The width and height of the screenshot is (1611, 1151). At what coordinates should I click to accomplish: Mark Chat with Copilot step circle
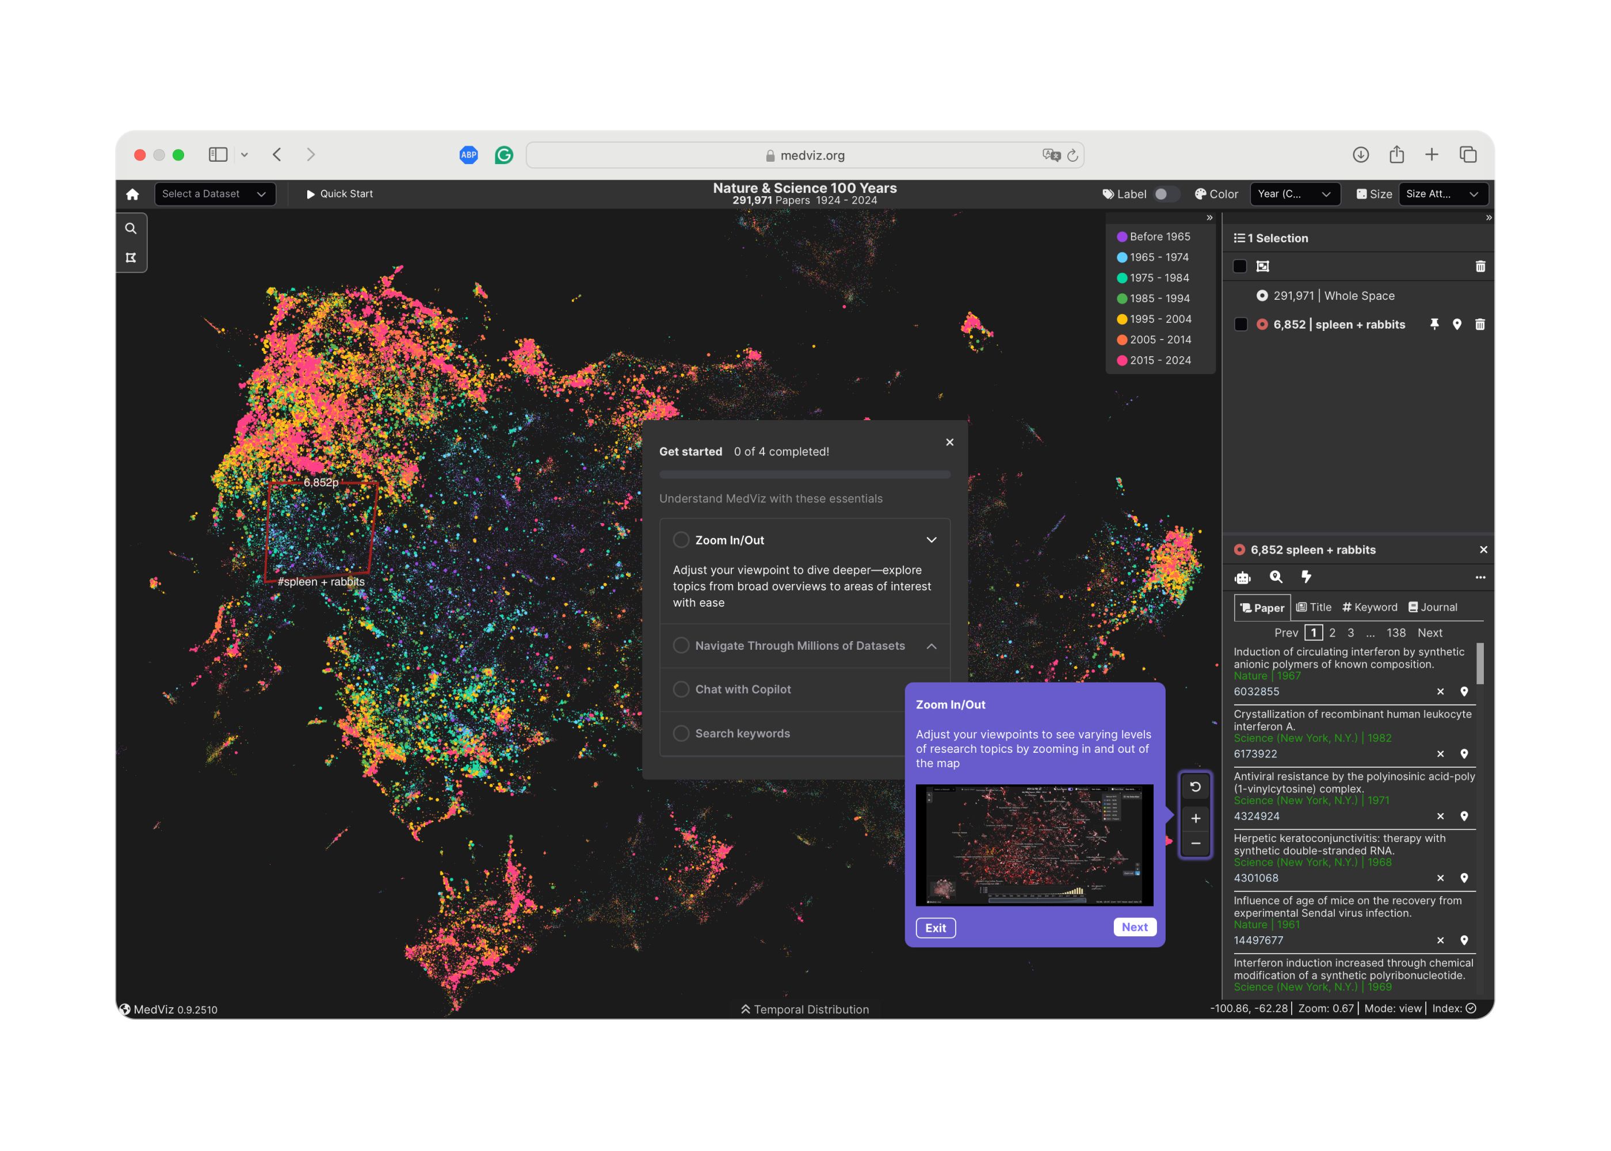[x=681, y=689]
